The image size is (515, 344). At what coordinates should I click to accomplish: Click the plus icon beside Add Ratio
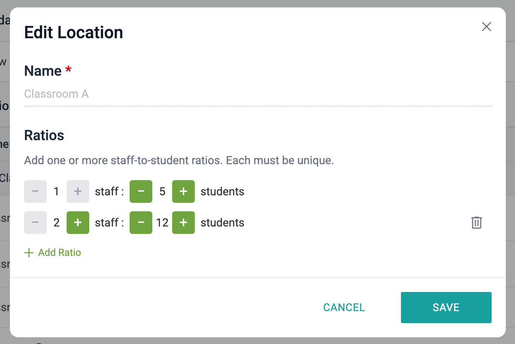(29, 253)
